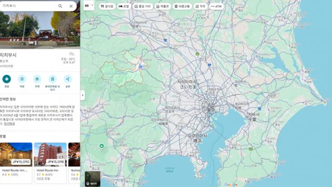
Task: Click the search magnifier icon
Action: pos(60,6)
